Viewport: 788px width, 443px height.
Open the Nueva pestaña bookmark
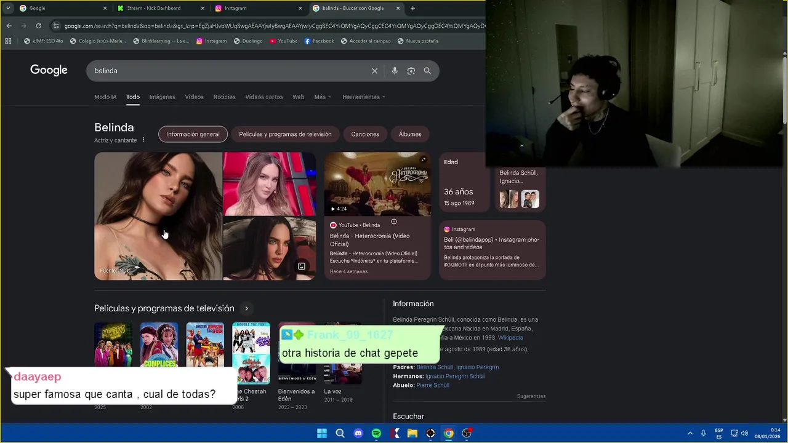(x=418, y=41)
